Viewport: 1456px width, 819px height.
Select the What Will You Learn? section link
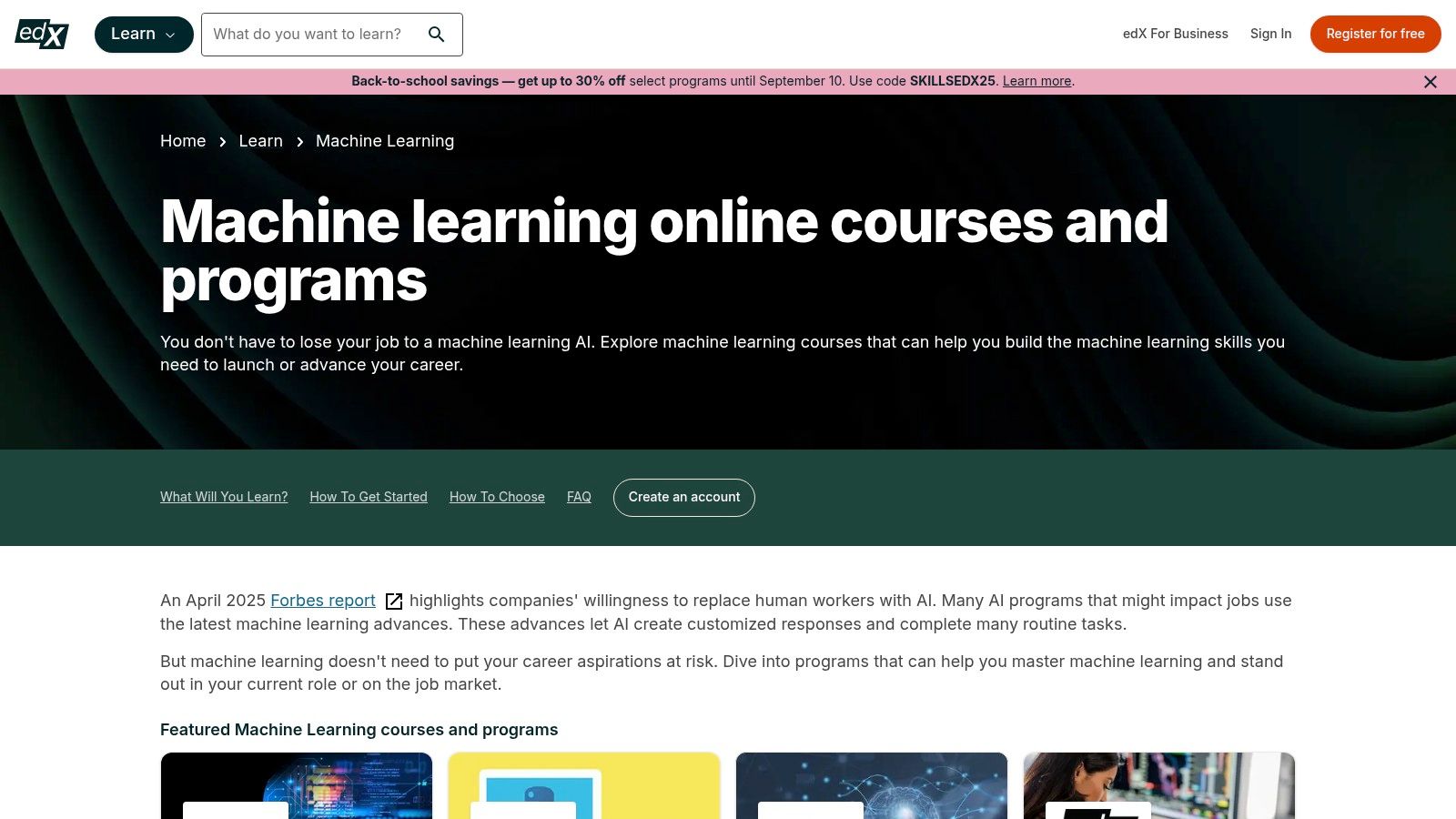coord(224,497)
